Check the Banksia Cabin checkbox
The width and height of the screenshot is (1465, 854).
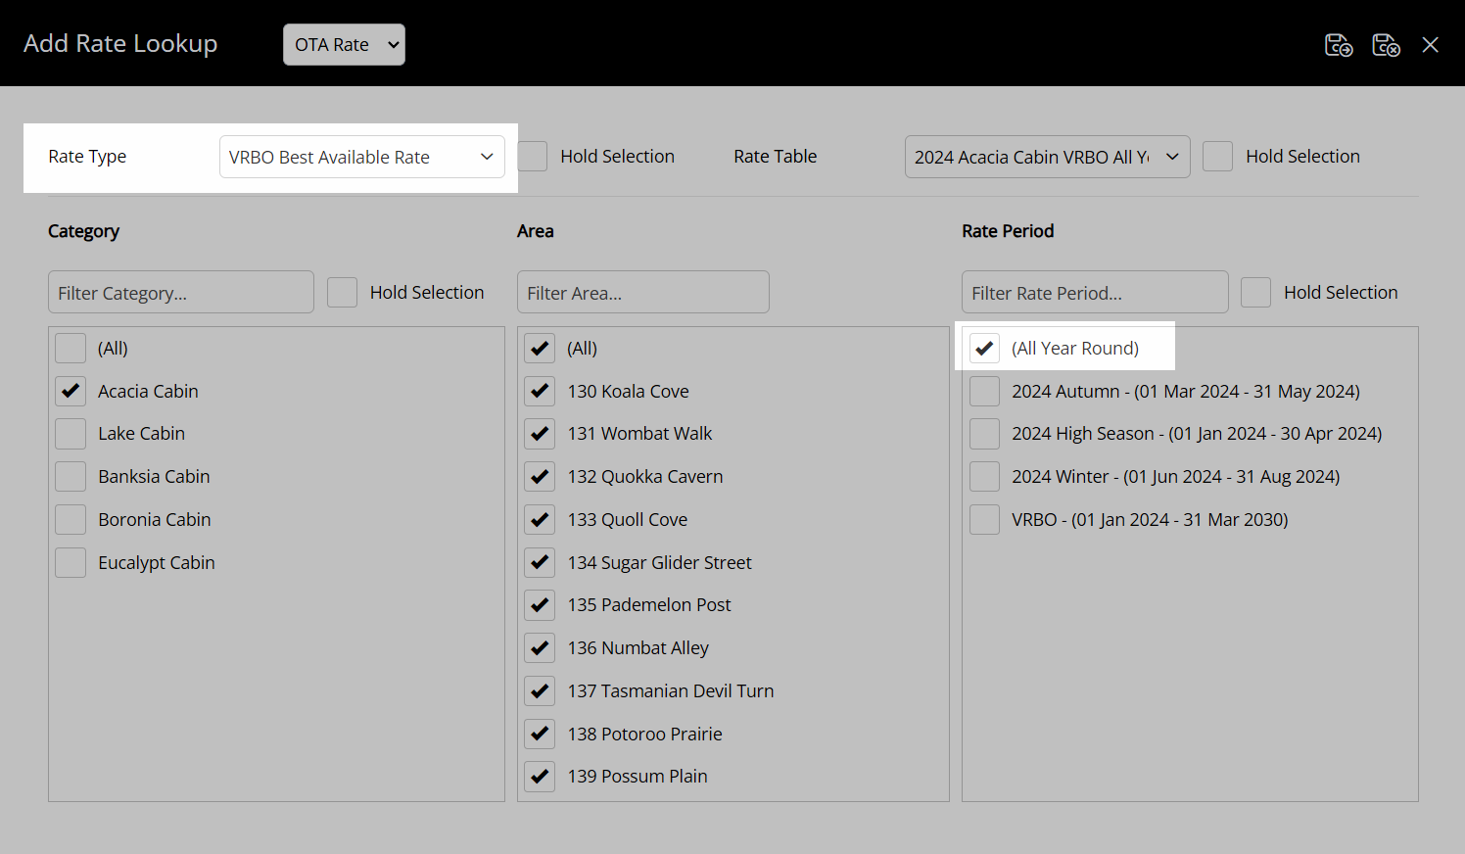pyautogui.click(x=71, y=477)
